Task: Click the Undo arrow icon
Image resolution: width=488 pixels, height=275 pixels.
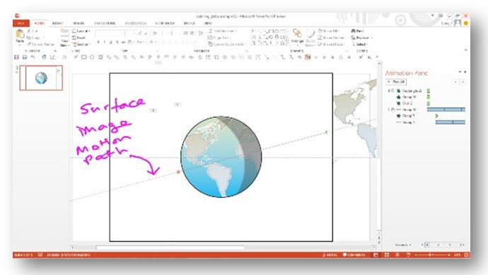Action: pyautogui.click(x=33, y=57)
